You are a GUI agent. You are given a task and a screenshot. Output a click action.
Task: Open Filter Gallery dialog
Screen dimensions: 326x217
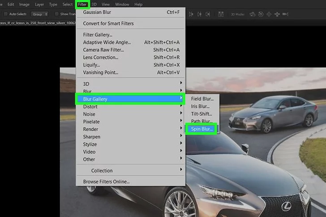[x=98, y=35]
